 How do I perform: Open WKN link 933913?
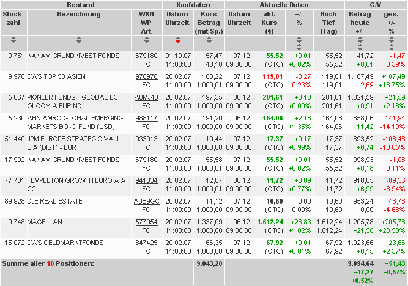(x=146, y=139)
